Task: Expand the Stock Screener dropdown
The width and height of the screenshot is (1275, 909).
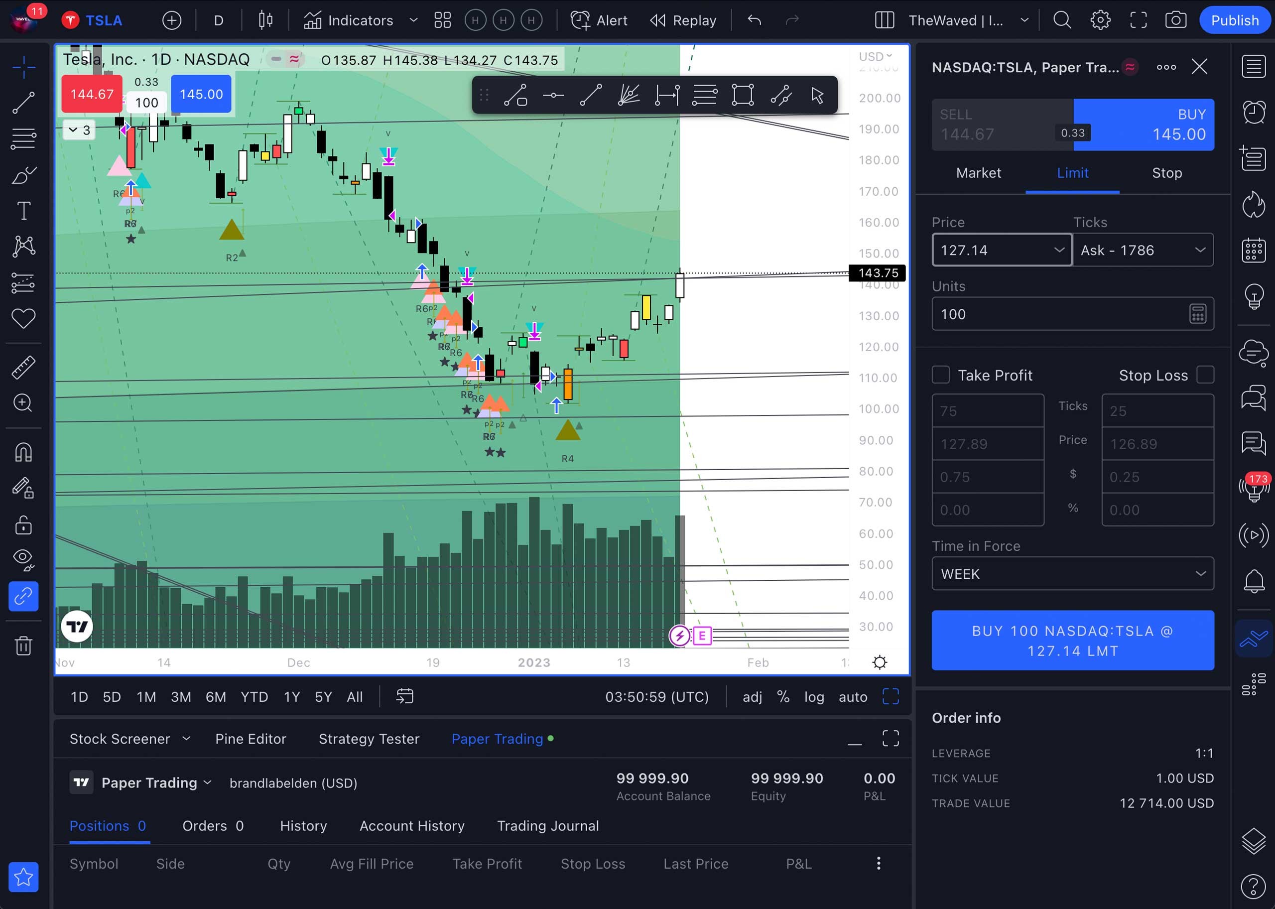Action: [x=186, y=739]
